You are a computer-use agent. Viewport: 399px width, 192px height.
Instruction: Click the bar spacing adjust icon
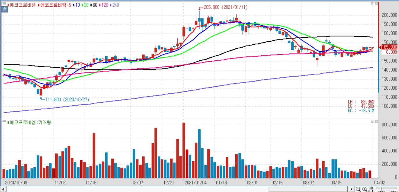pyautogui.click(x=371, y=189)
